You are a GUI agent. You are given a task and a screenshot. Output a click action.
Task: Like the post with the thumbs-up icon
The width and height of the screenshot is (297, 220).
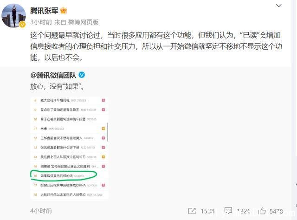(x=262, y=211)
